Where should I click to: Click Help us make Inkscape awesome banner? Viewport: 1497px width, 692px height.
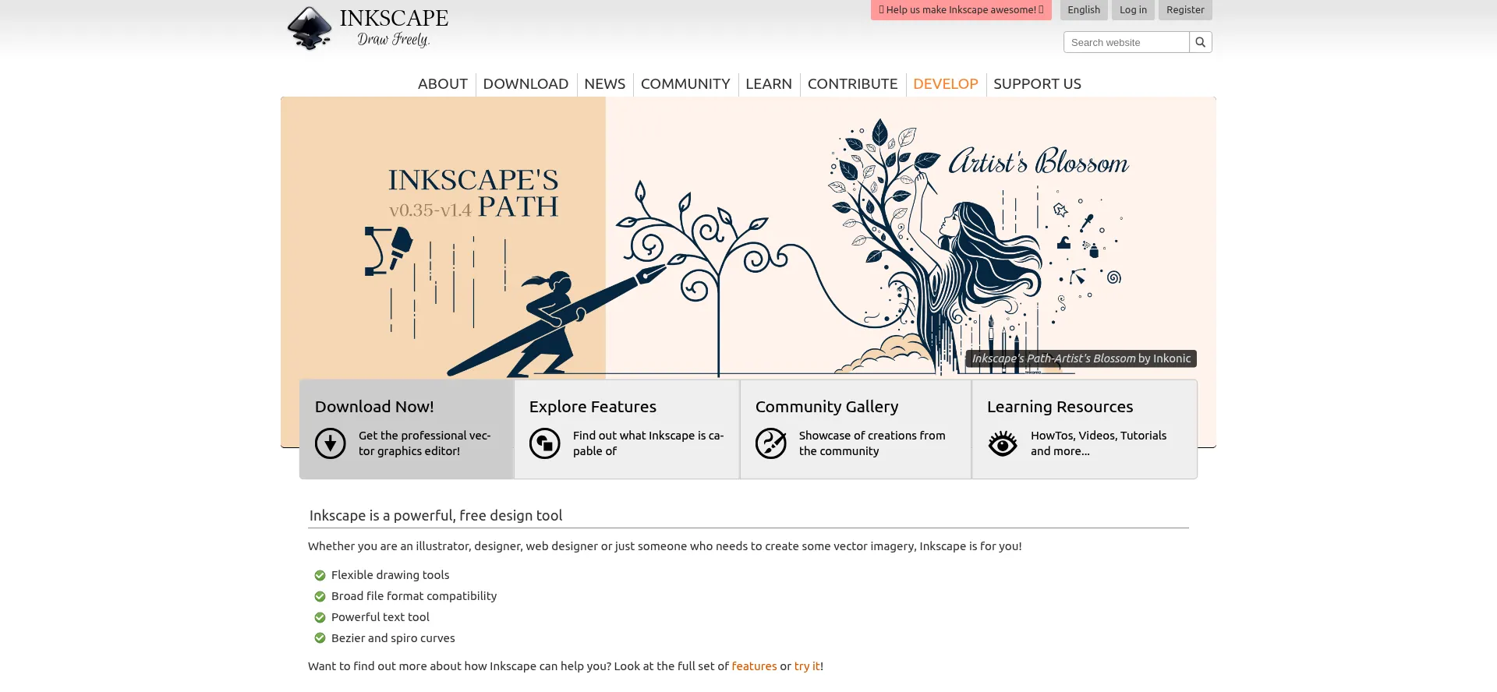tap(961, 9)
